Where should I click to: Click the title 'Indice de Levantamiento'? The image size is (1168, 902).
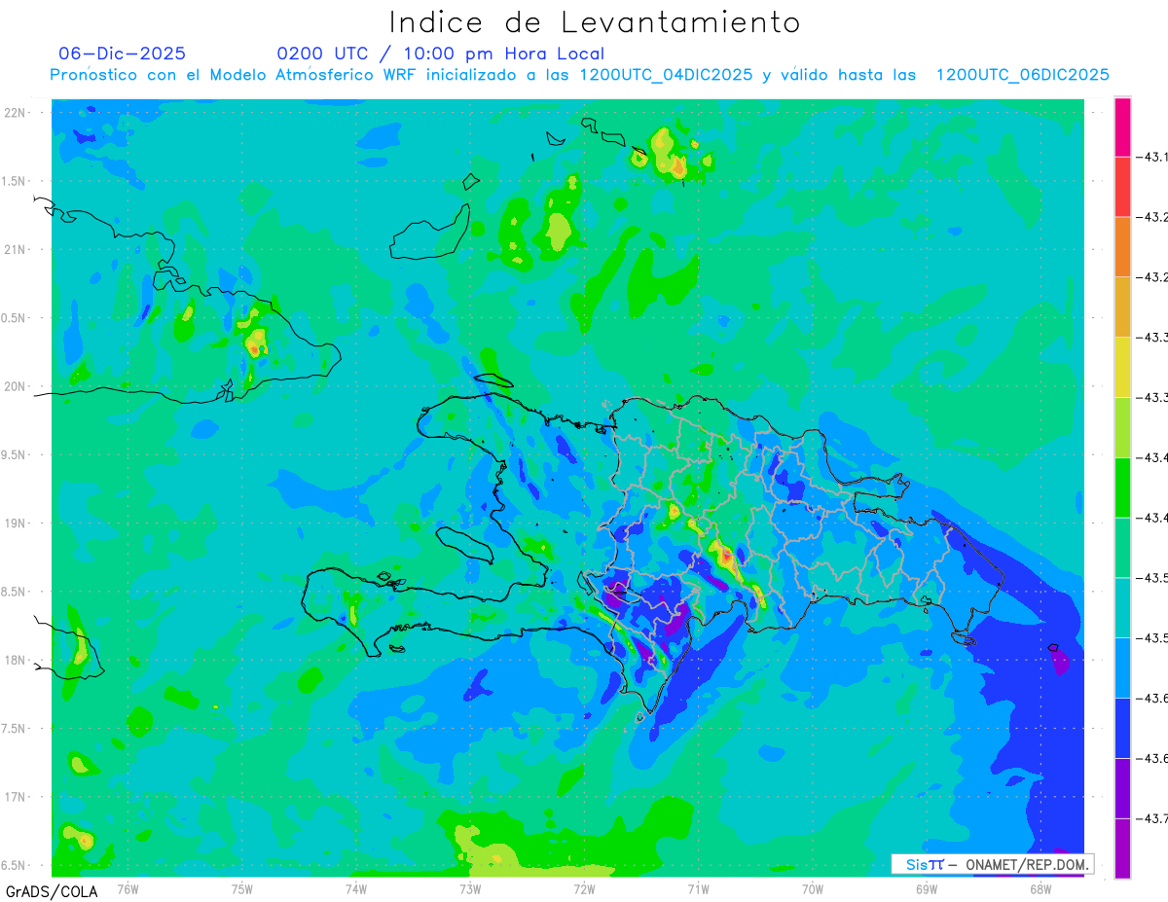coord(595,21)
